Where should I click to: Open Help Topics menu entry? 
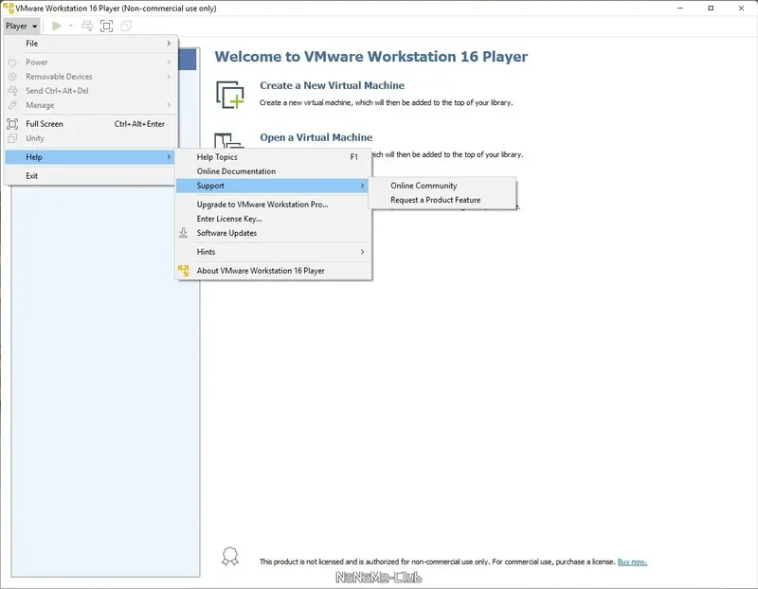coord(274,157)
